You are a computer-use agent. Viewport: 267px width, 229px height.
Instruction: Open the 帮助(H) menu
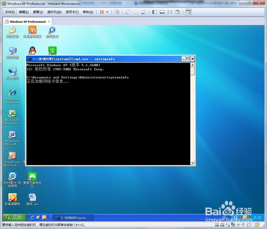[88, 12]
